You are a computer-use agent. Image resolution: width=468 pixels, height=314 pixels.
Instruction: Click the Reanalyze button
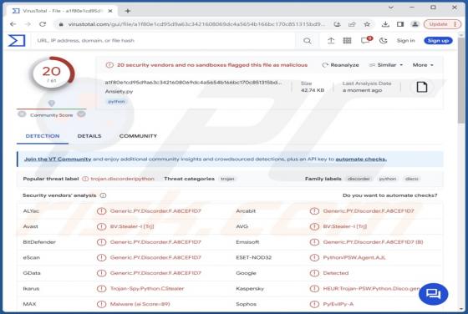[341, 65]
